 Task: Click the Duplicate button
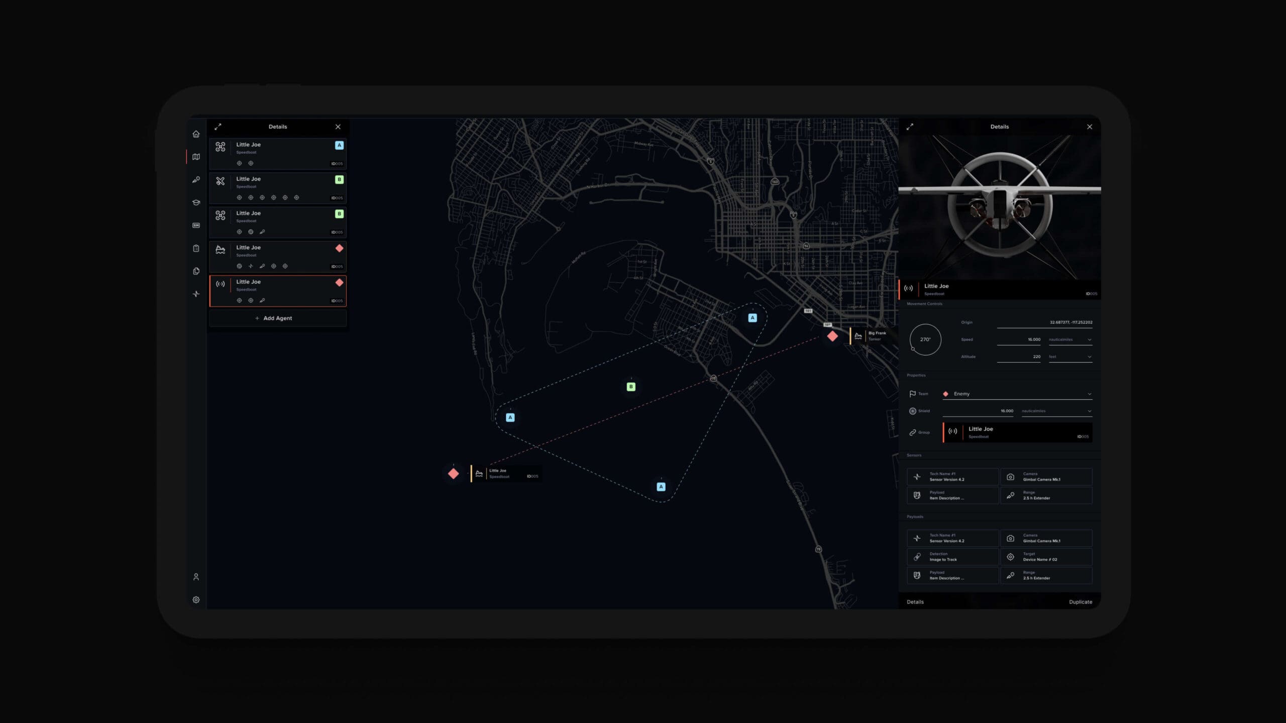[1080, 601]
